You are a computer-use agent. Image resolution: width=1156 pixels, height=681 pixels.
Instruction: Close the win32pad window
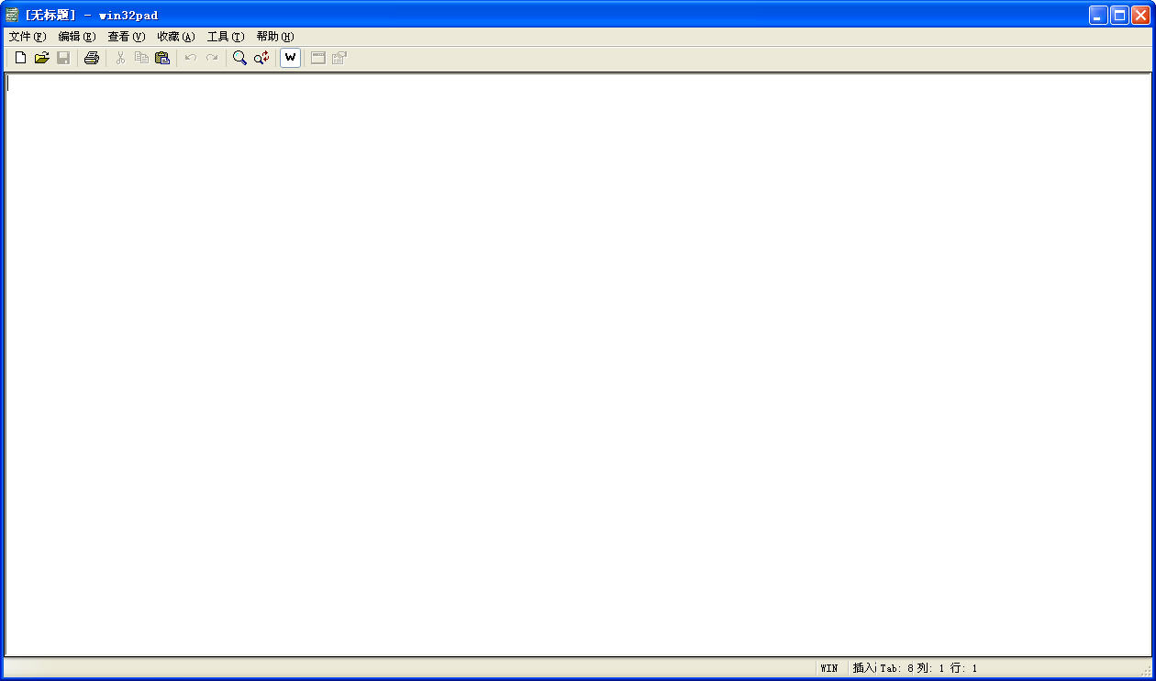1140,15
